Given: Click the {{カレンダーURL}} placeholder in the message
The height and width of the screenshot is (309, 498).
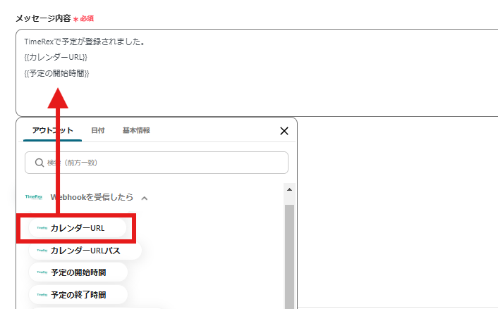Looking at the screenshot, I should (56, 57).
